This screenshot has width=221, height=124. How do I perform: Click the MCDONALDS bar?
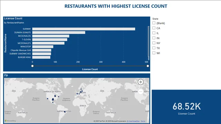pyautogui.click(x=51, y=36)
